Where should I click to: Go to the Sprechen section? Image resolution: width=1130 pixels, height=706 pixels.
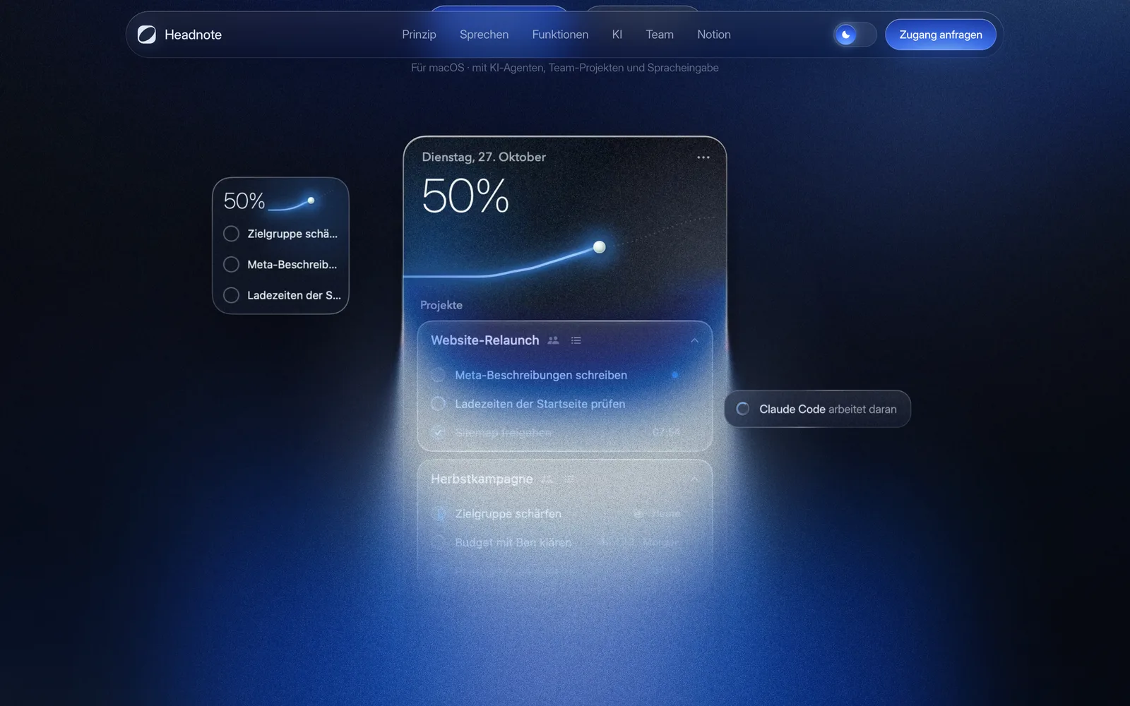484,35
